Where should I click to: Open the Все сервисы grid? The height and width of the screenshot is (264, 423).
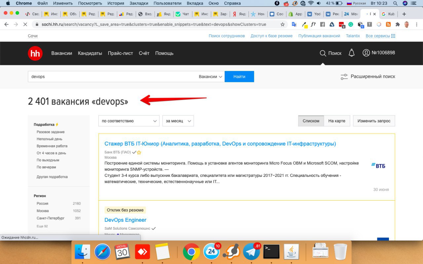pos(380,36)
